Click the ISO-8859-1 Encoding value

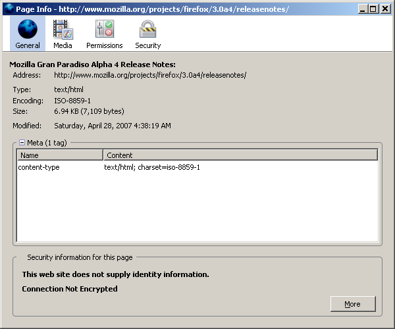[x=72, y=101]
